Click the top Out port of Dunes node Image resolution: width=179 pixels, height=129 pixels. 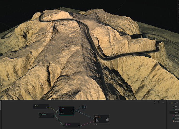(x=108, y=118)
